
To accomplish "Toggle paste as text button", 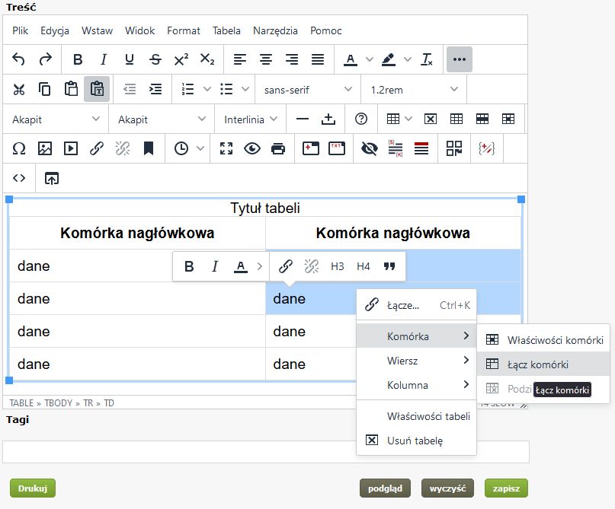I will 97,89.
